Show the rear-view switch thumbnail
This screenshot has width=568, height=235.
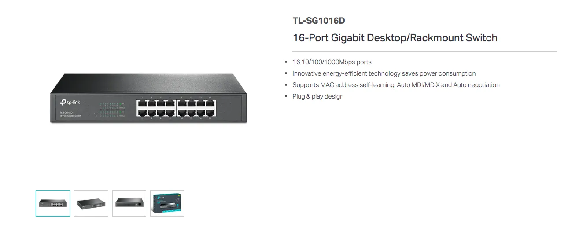pos(129,203)
